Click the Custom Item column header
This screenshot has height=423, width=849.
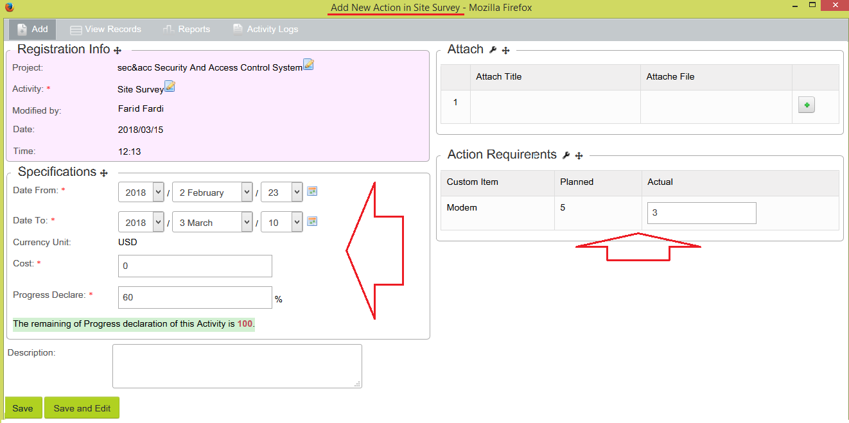point(498,182)
